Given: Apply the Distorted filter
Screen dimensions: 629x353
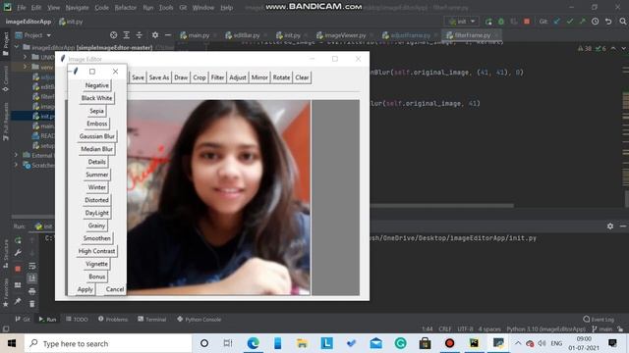Looking at the screenshot, I should point(96,200).
